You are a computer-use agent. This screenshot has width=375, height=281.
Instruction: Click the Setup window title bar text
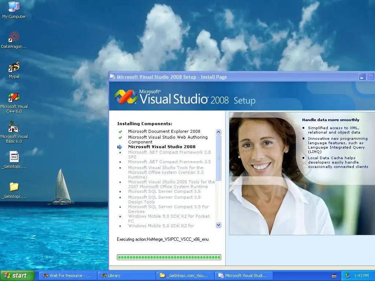pos(172,77)
